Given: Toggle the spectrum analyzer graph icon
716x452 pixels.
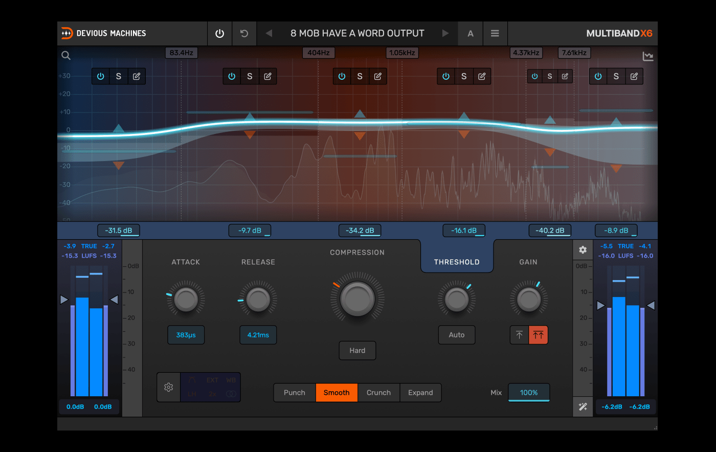Looking at the screenshot, I should pos(648,56).
